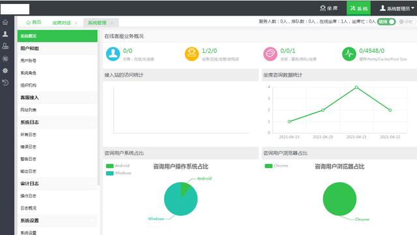The width and height of the screenshot is (417, 235).
Task: Collapse the 系统日志 section arrow
Action: 93,122
